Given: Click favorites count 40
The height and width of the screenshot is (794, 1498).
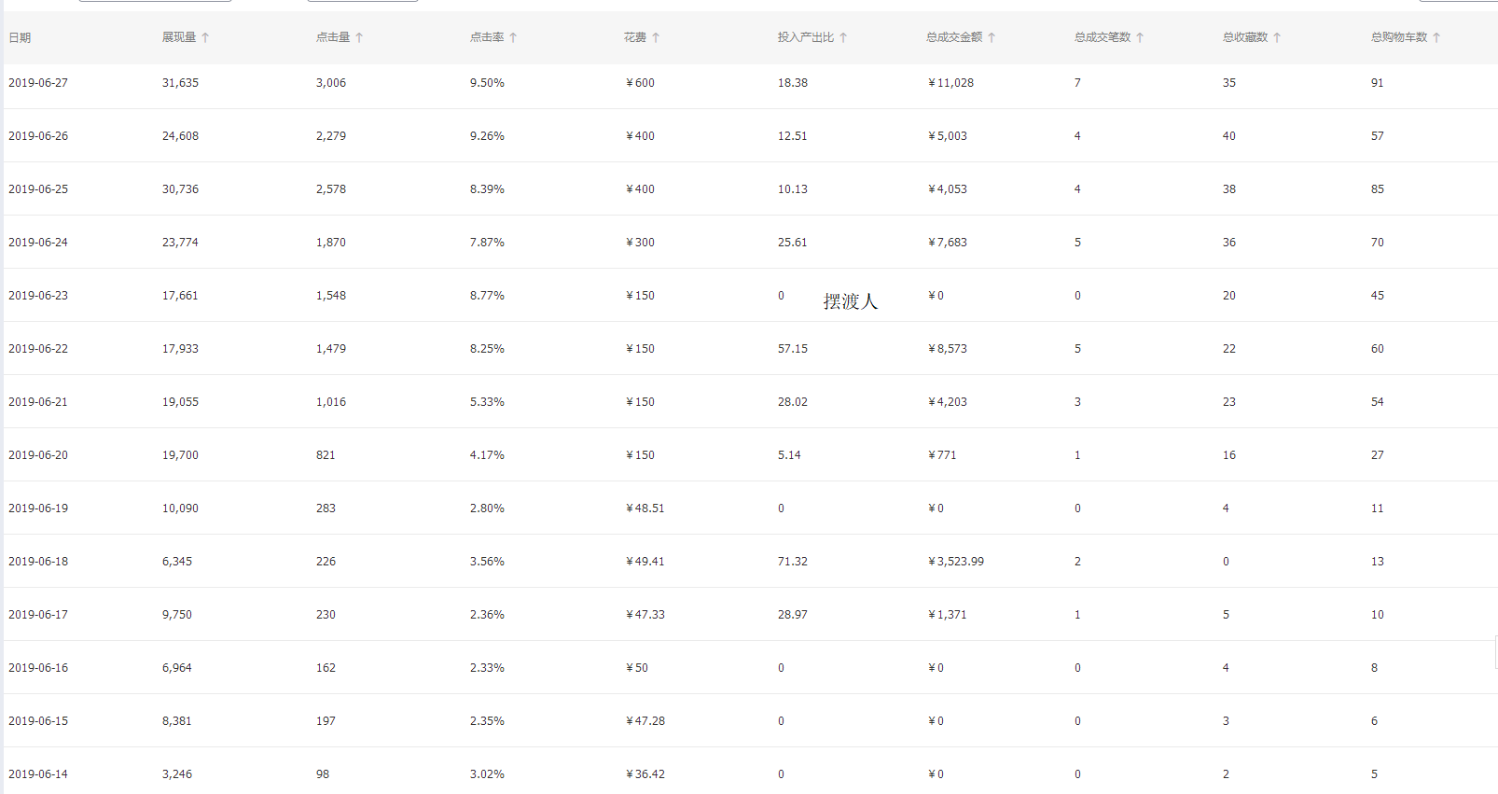Looking at the screenshot, I should (1229, 136).
